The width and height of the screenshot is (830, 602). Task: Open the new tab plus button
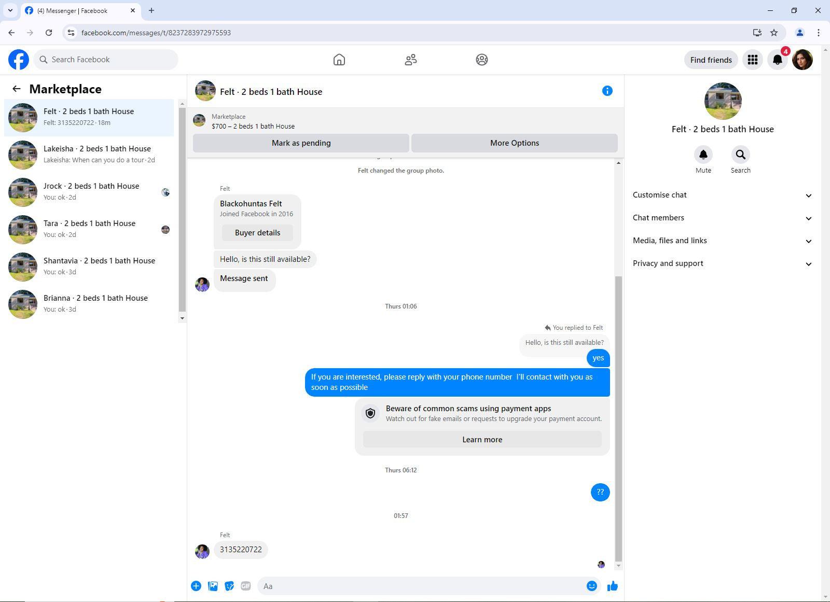tap(151, 10)
